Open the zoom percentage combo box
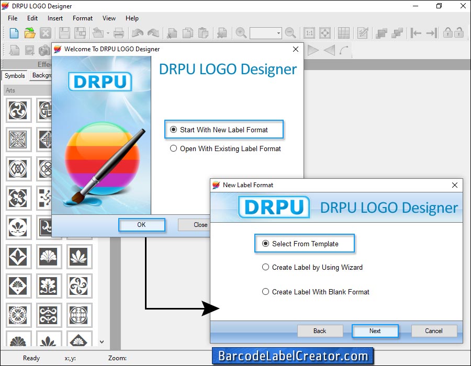The width and height of the screenshot is (471, 366). coord(265,33)
